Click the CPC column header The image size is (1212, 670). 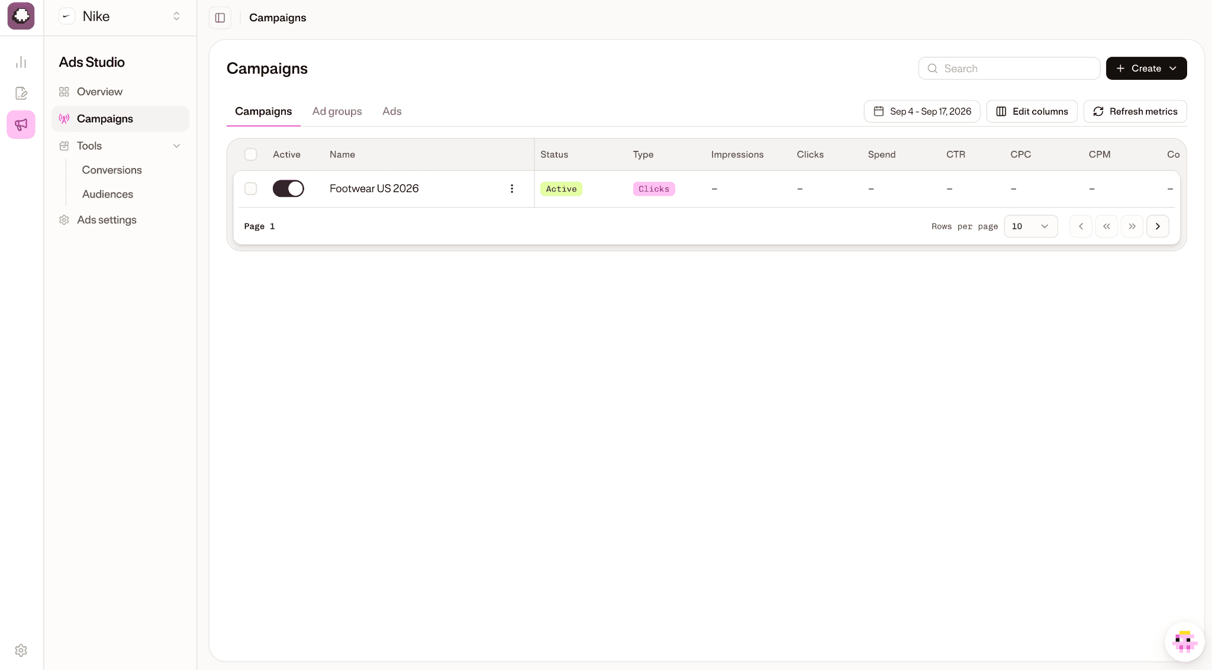(x=1021, y=154)
